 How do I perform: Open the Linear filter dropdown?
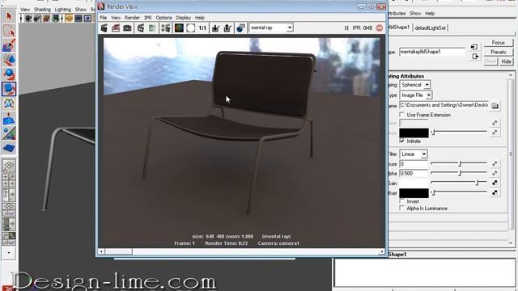[424, 154]
